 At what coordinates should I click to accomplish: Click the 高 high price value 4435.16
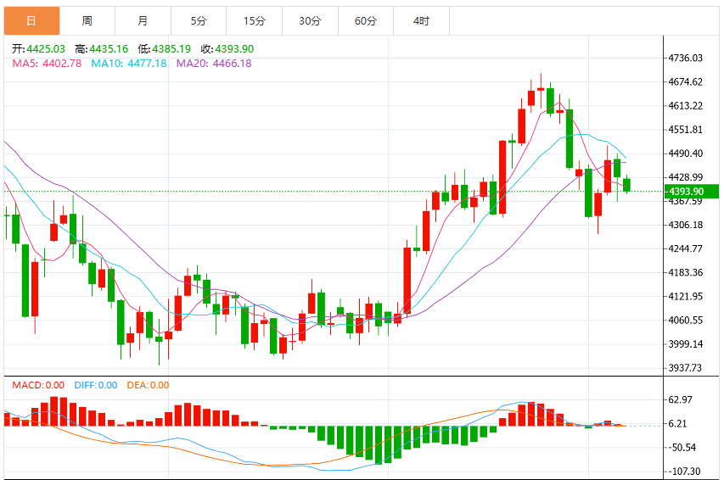109,49
